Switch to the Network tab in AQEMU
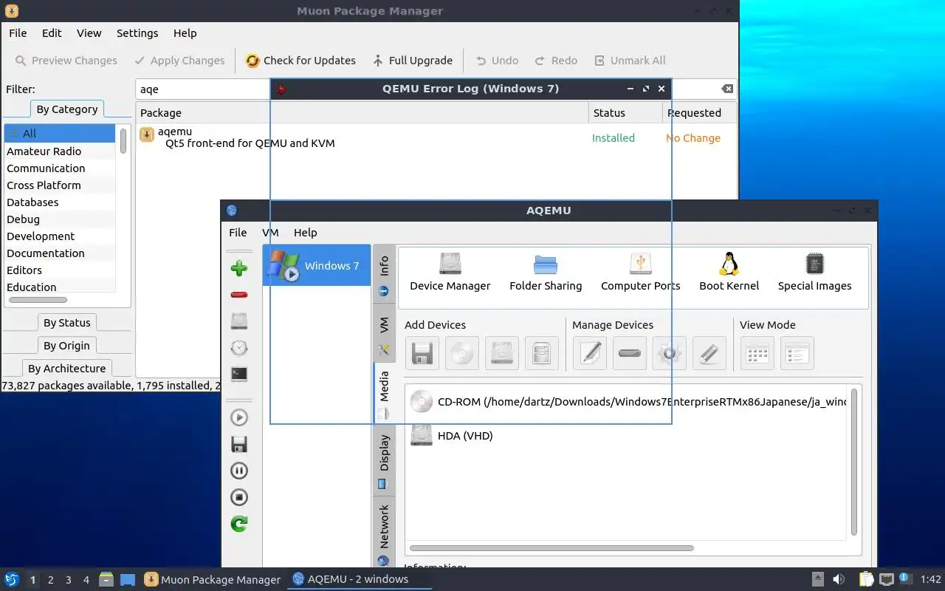 point(384,533)
